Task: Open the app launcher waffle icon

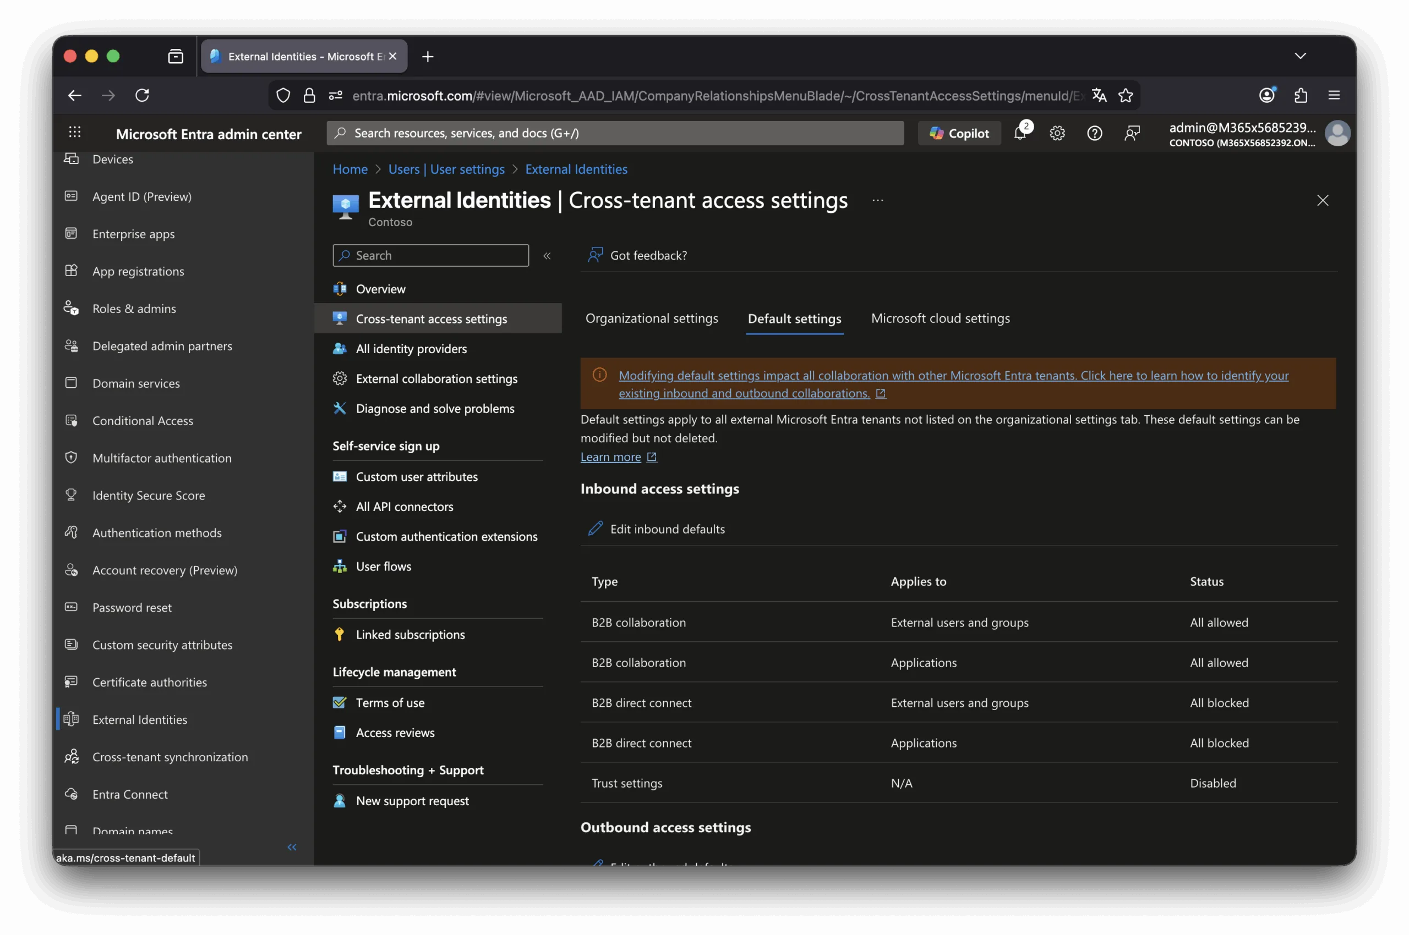Action: pos(75,133)
